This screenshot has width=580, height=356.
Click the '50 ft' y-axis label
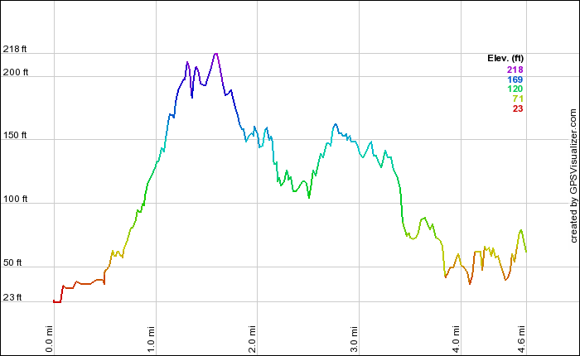(12, 262)
